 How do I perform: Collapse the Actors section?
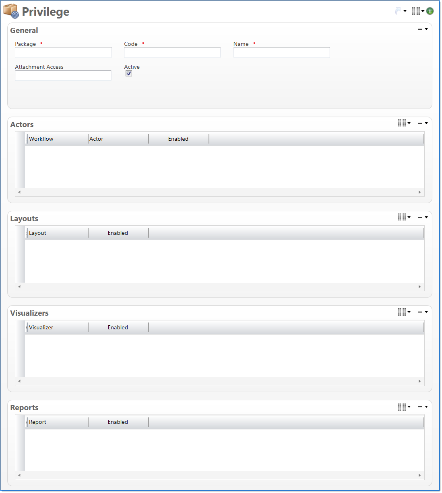click(x=420, y=123)
